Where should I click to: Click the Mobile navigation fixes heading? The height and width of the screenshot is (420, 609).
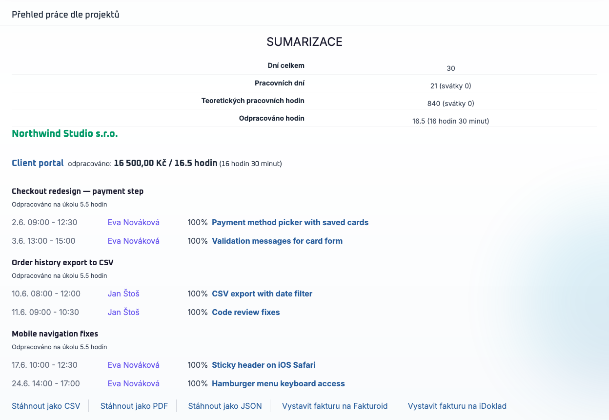click(x=55, y=334)
